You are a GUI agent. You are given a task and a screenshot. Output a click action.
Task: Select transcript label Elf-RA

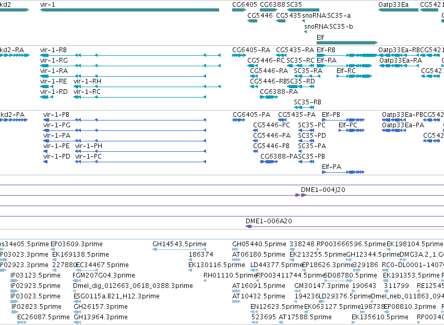pos(327,61)
